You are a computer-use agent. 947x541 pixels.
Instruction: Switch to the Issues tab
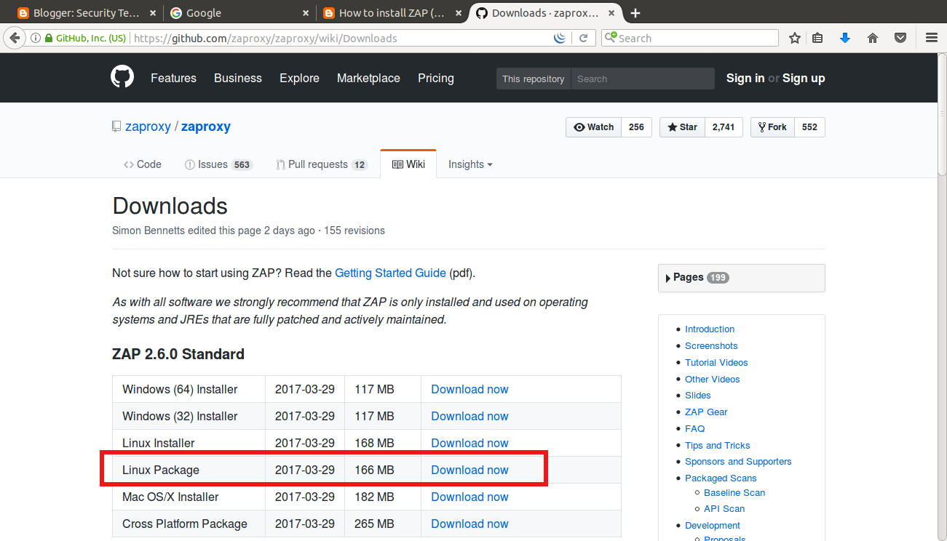218,164
